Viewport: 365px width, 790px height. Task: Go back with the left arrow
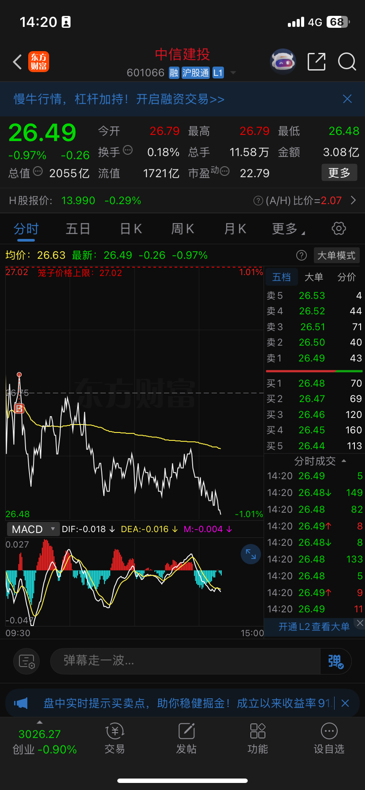17,62
